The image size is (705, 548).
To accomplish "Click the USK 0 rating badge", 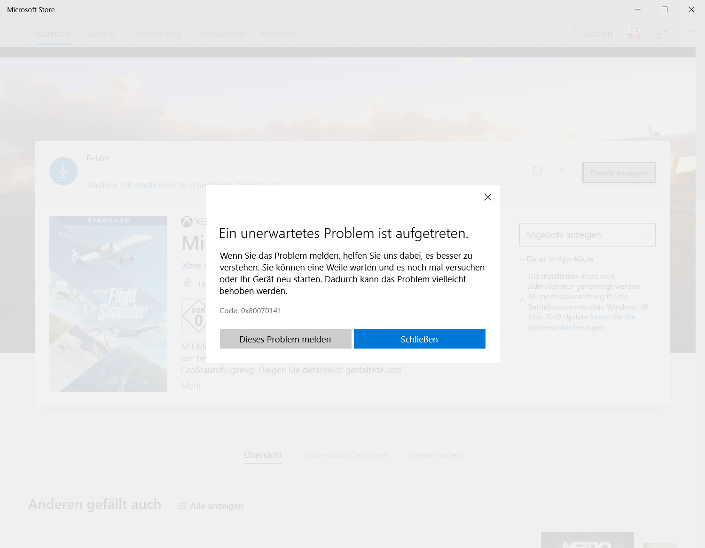I will pos(194,316).
